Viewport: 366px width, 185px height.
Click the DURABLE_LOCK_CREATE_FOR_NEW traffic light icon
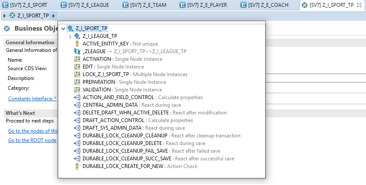coord(77,166)
